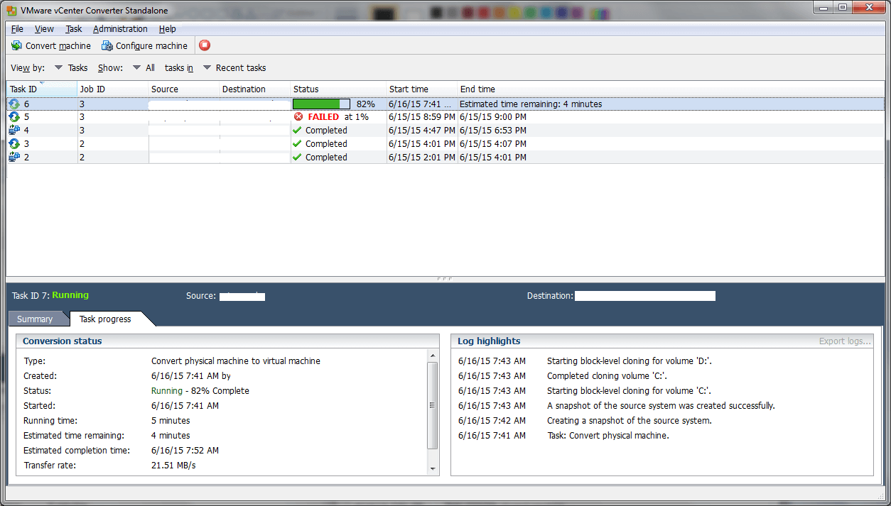Click the 82% progress bar of task 6
Screen dimensions: 891x506
[x=321, y=104]
